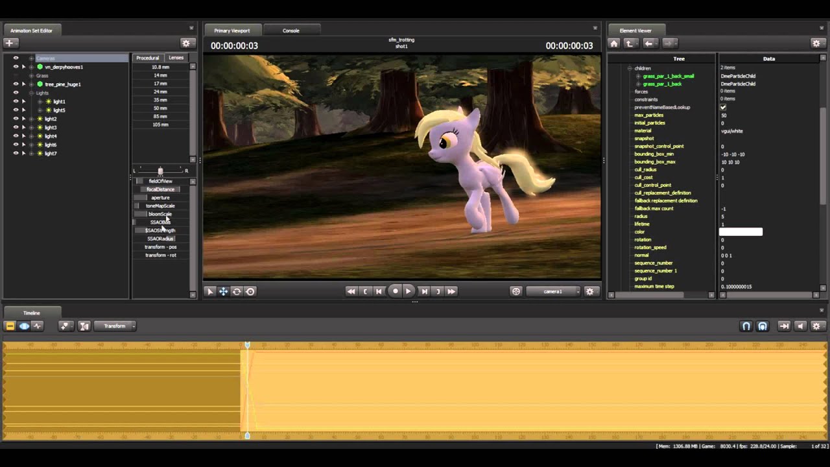Step forward one frame
The height and width of the screenshot is (467, 830).
click(x=424, y=291)
